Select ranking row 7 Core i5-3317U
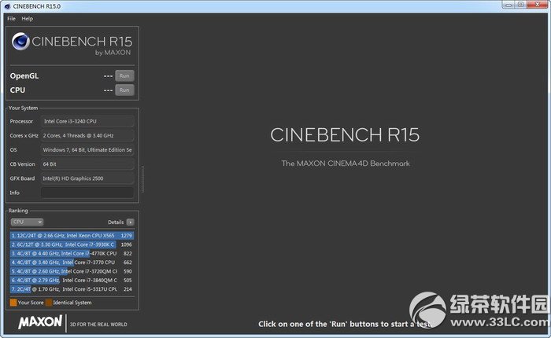551x338 pixels. click(x=72, y=289)
